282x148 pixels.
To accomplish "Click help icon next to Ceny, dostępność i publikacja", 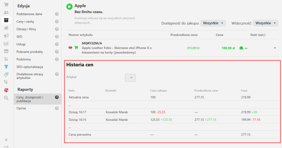I will pyautogui.click(x=57, y=97).
